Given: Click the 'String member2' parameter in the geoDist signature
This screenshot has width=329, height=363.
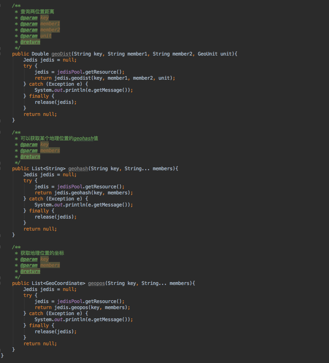Looking at the screenshot, I should pyautogui.click(x=173, y=54).
